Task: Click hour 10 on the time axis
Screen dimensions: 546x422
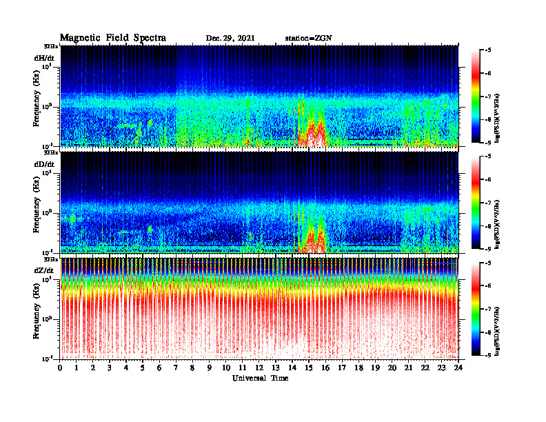Action: click(226, 368)
